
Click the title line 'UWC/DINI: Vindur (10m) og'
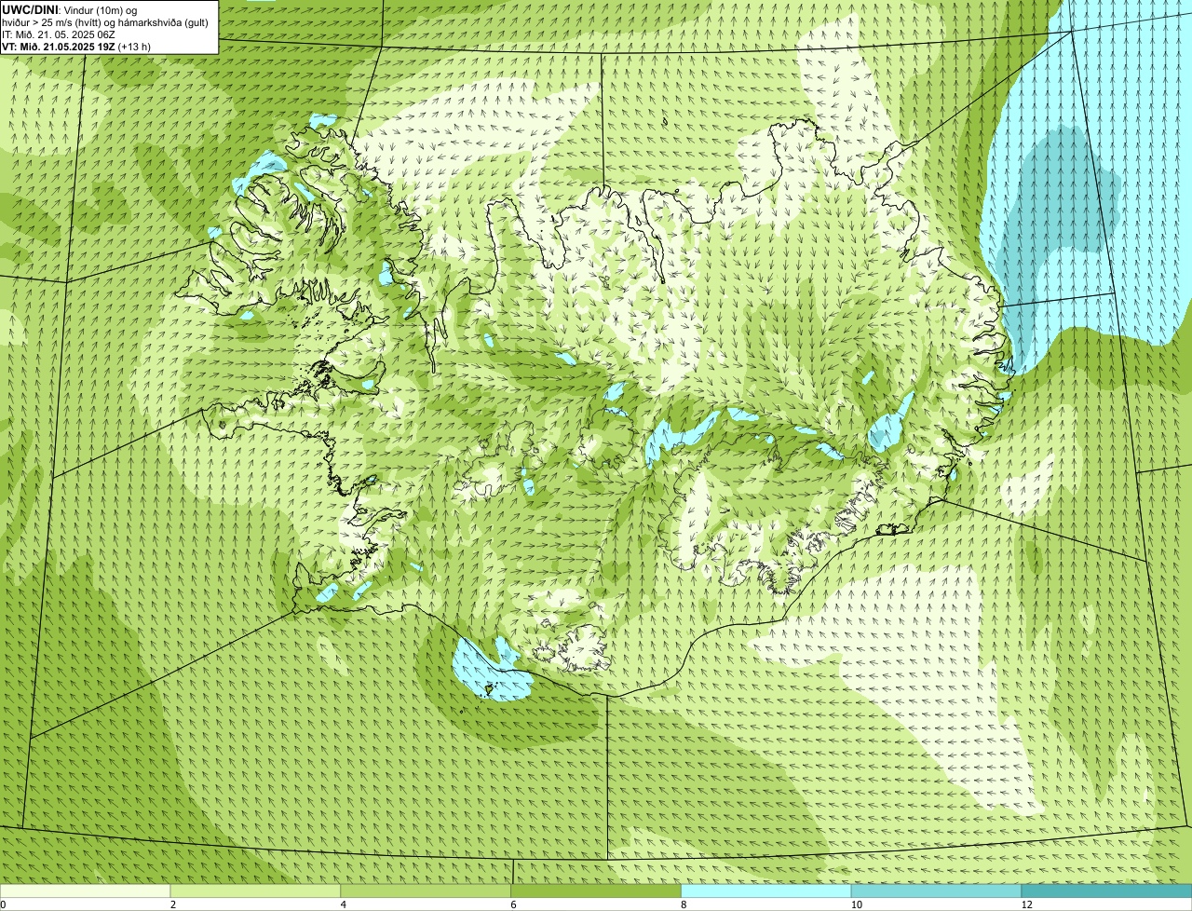[70, 9]
